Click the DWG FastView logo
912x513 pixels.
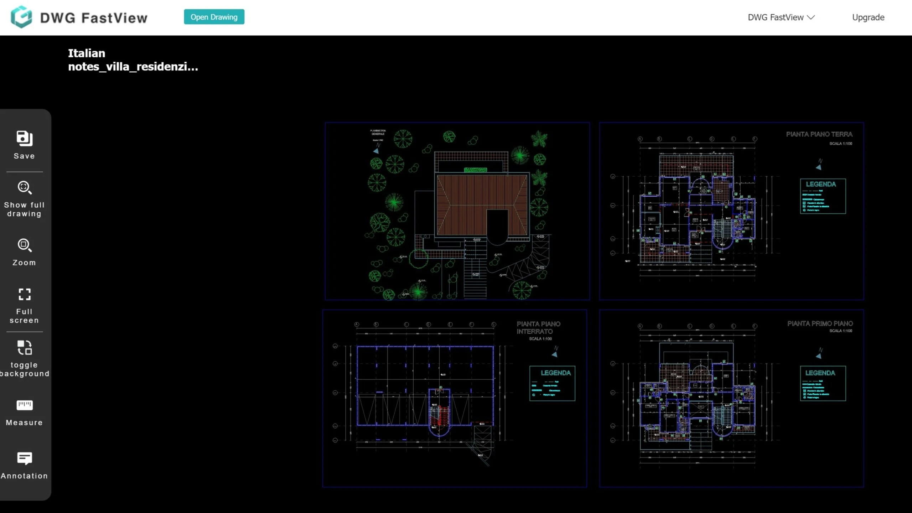pos(79,17)
